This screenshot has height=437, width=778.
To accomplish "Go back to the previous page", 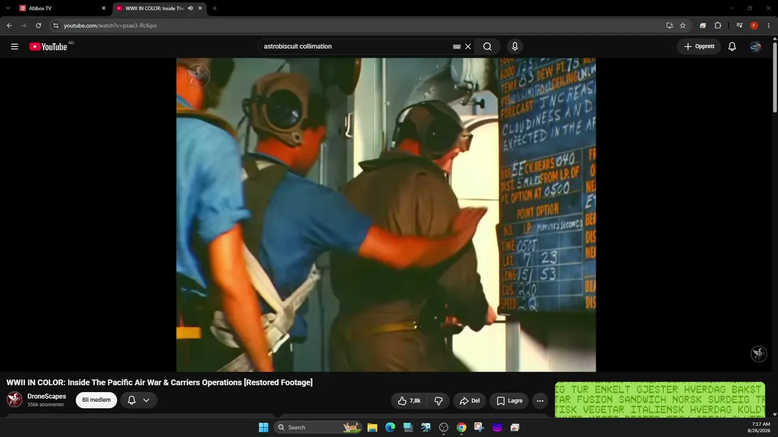I will (9, 25).
